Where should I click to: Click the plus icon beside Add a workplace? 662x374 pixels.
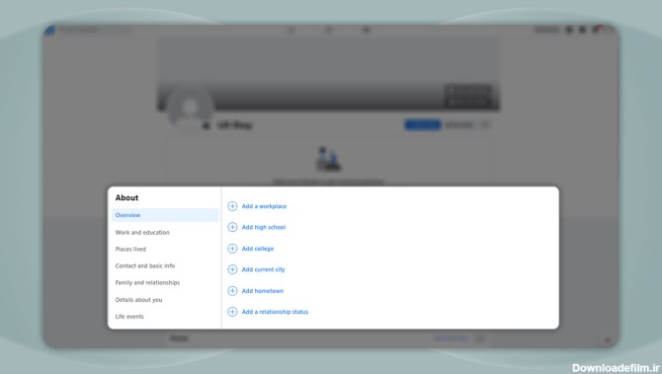232,206
